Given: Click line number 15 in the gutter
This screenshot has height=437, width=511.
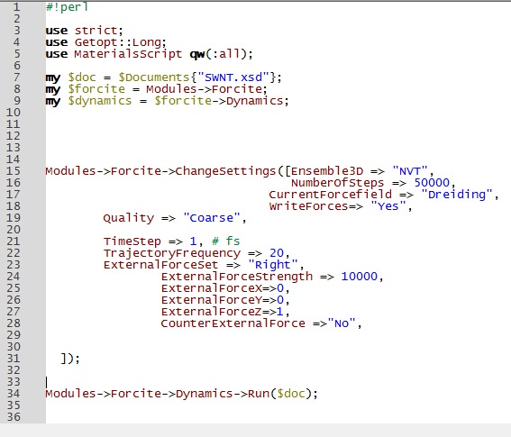Looking at the screenshot, I should point(13,171).
